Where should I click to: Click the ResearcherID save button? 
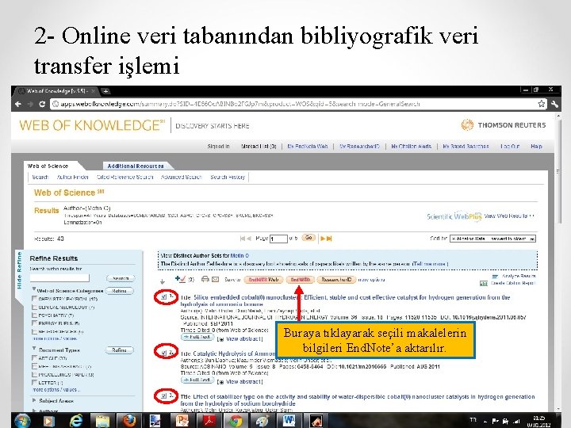tap(336, 280)
